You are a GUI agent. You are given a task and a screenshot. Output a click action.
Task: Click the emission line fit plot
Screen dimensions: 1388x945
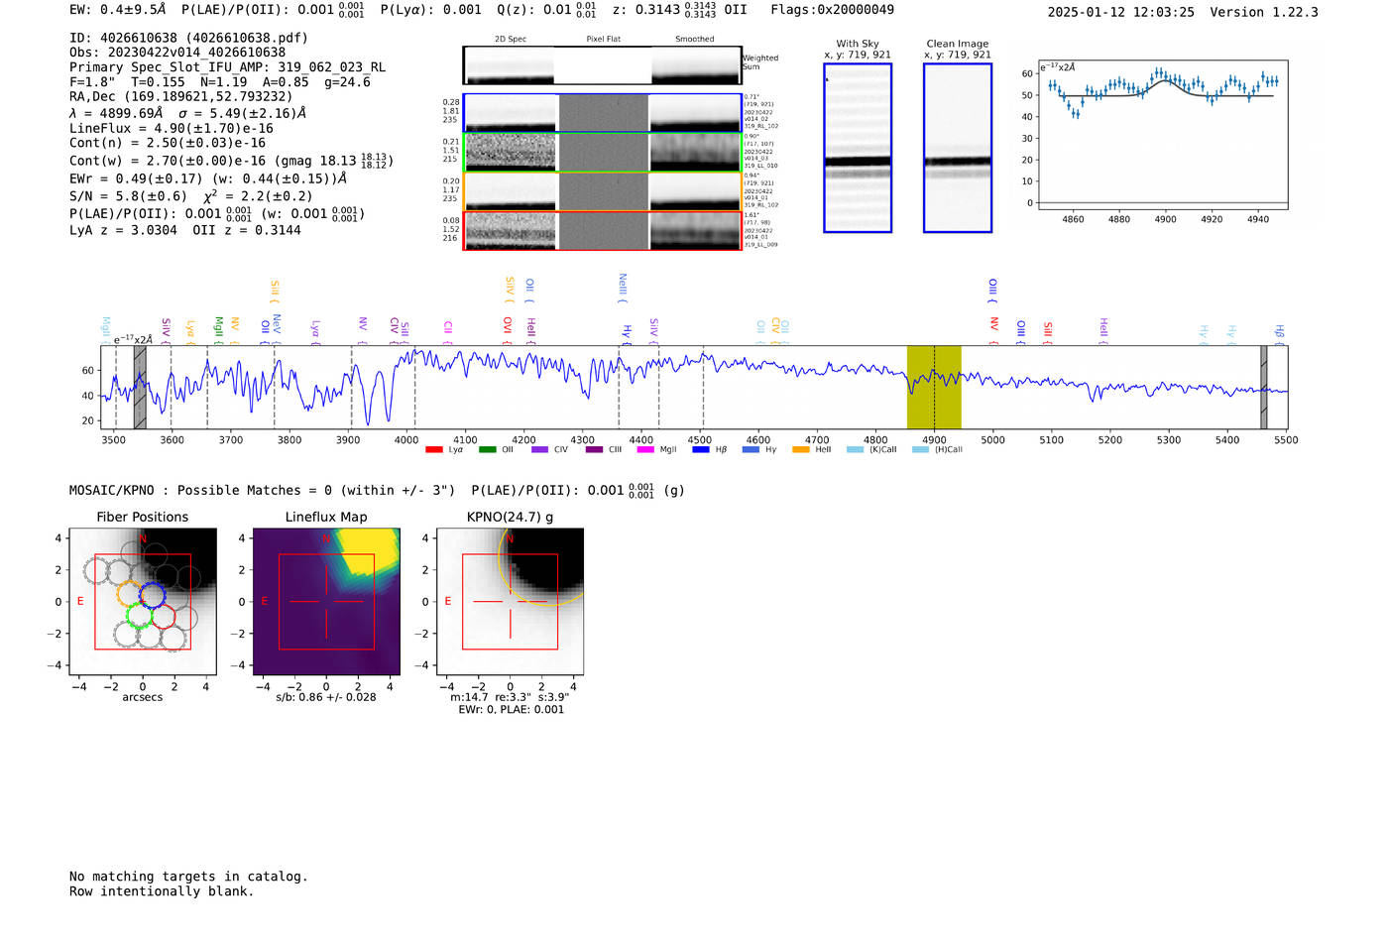(1163, 136)
